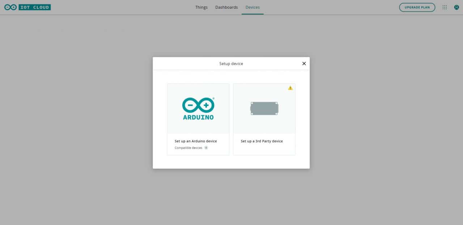Open the Things tab

tap(201, 7)
